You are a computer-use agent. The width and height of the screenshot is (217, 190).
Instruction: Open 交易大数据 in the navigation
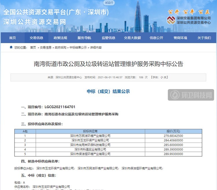(x=132, y=38)
